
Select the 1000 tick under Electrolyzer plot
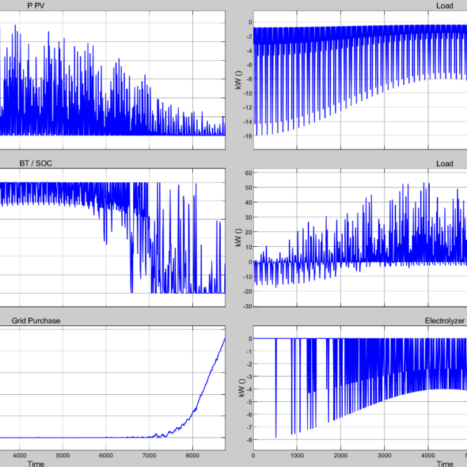coord(297,455)
